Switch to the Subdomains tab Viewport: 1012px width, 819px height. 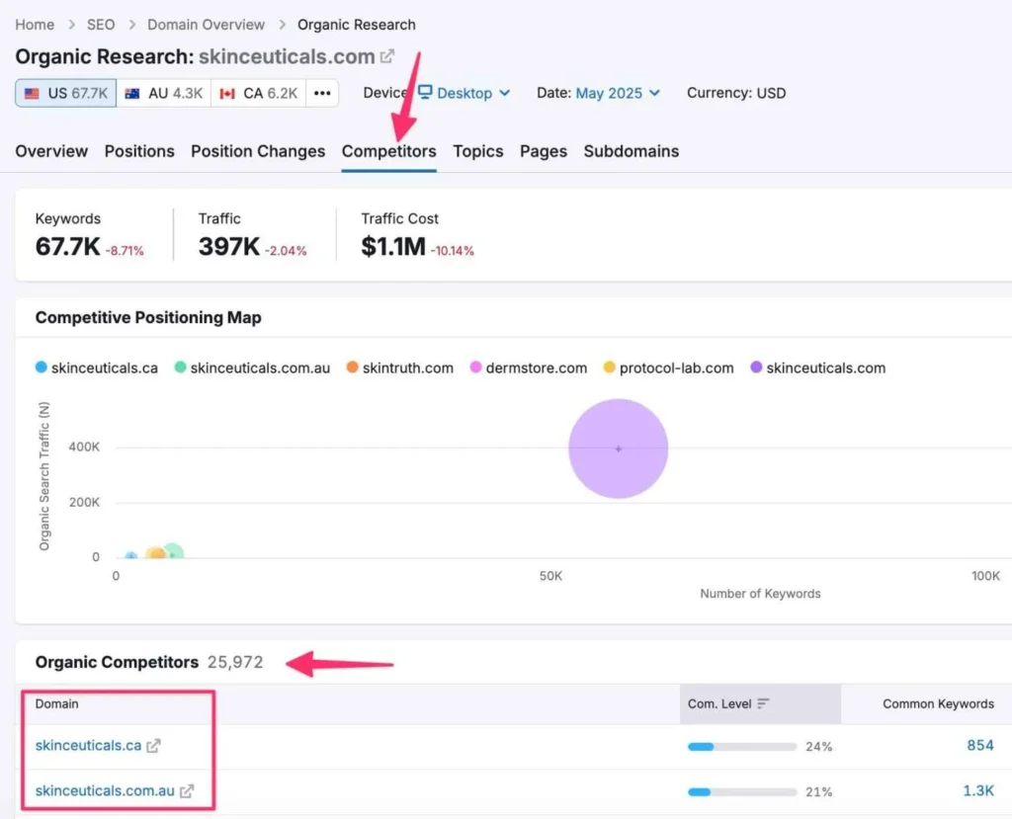point(631,151)
